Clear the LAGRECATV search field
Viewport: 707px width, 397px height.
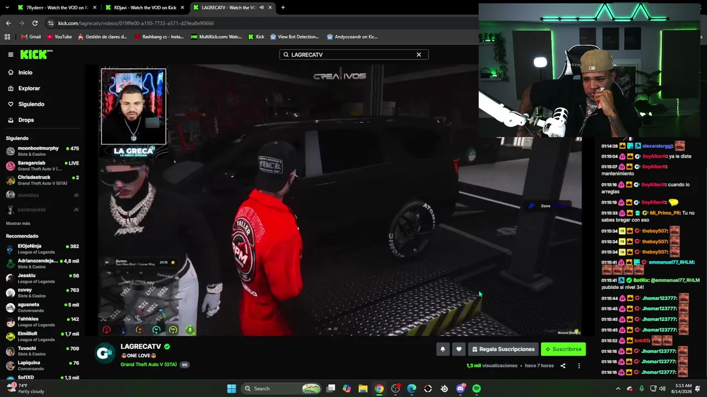tap(419, 55)
